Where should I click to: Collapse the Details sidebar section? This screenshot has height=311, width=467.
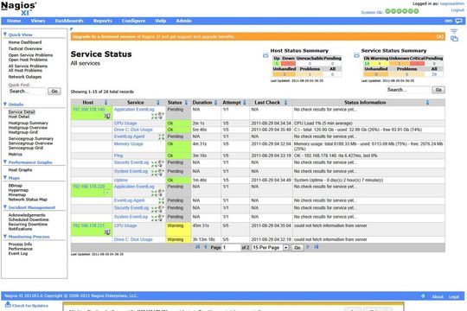click(5, 105)
